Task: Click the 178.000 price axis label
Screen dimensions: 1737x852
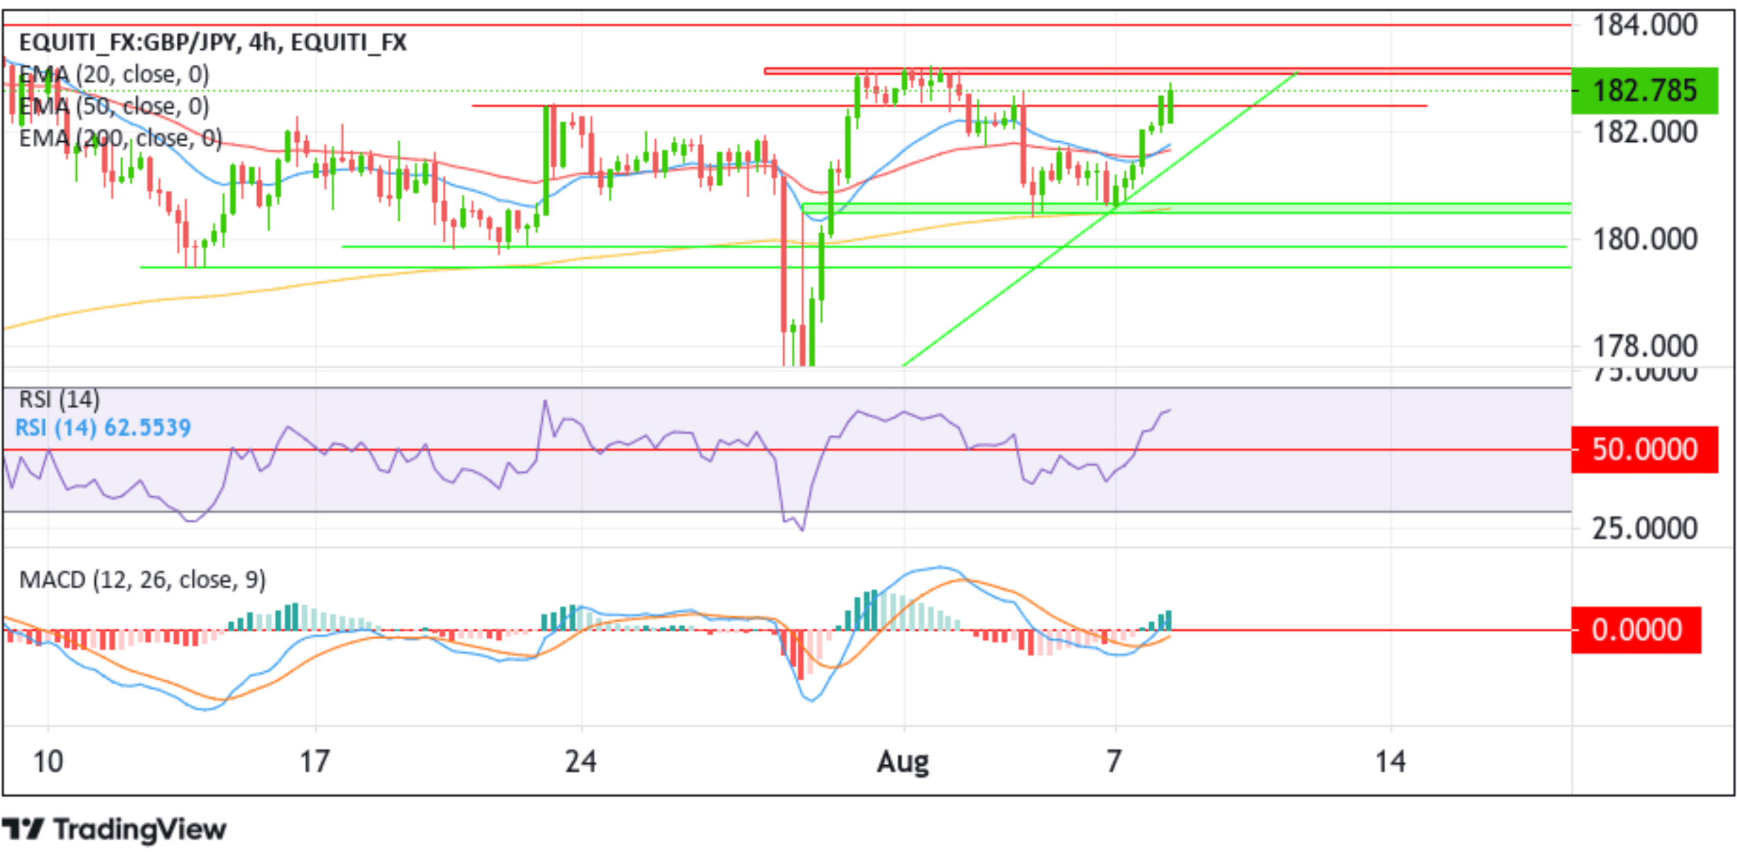Action: [x=1645, y=346]
